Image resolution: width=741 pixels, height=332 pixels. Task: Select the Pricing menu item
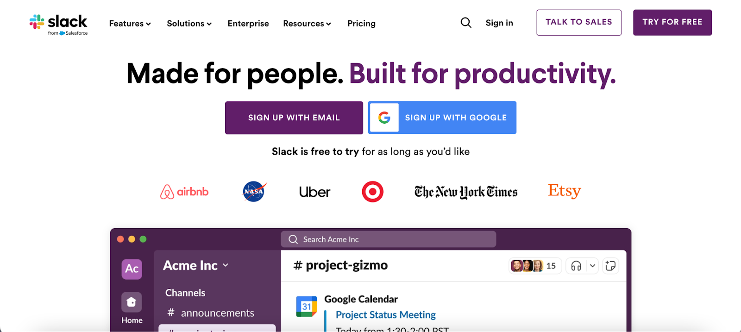tap(361, 23)
